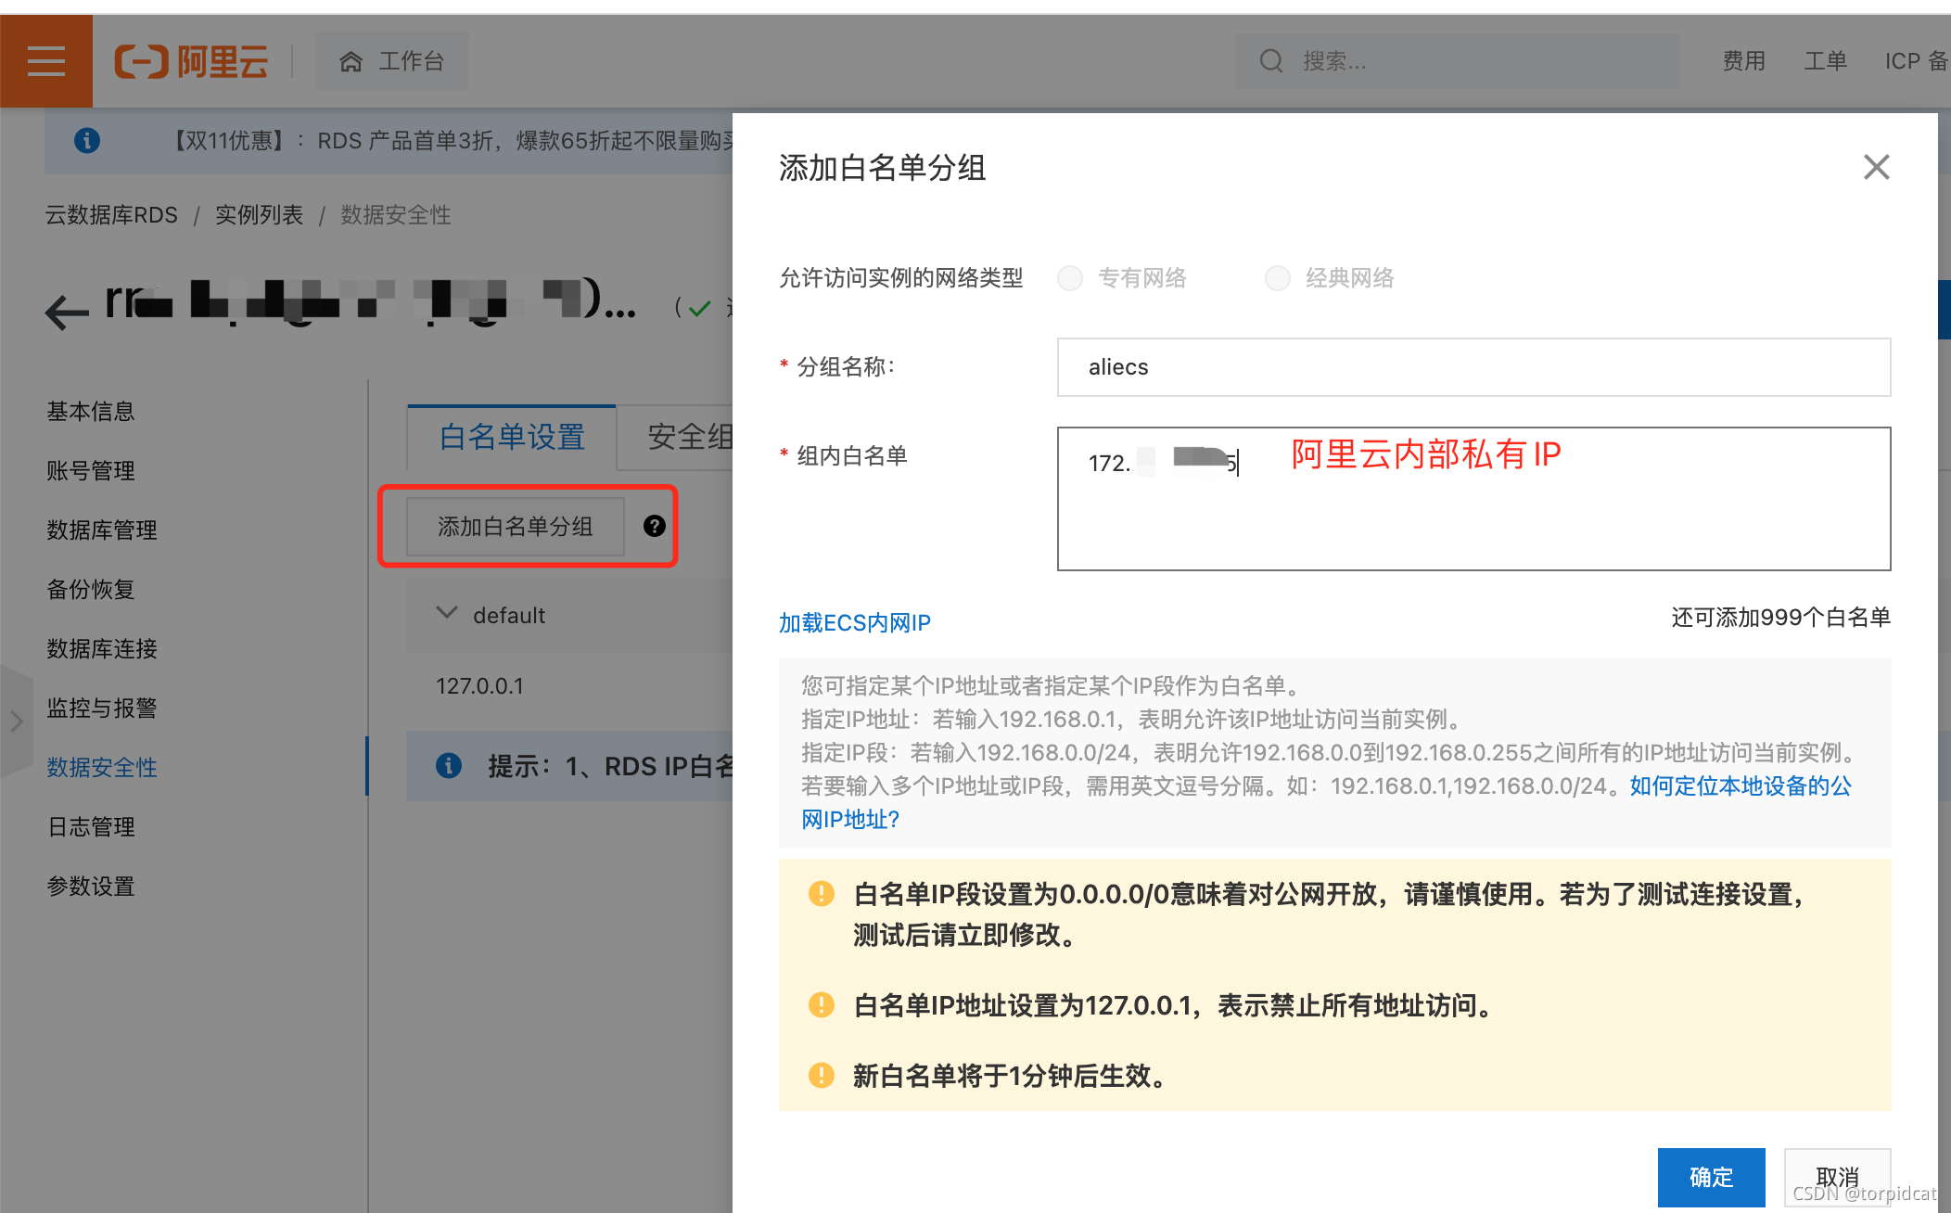Click warning icon beside 127.0.0.1 notice
1951x1213 pixels.
click(822, 1004)
